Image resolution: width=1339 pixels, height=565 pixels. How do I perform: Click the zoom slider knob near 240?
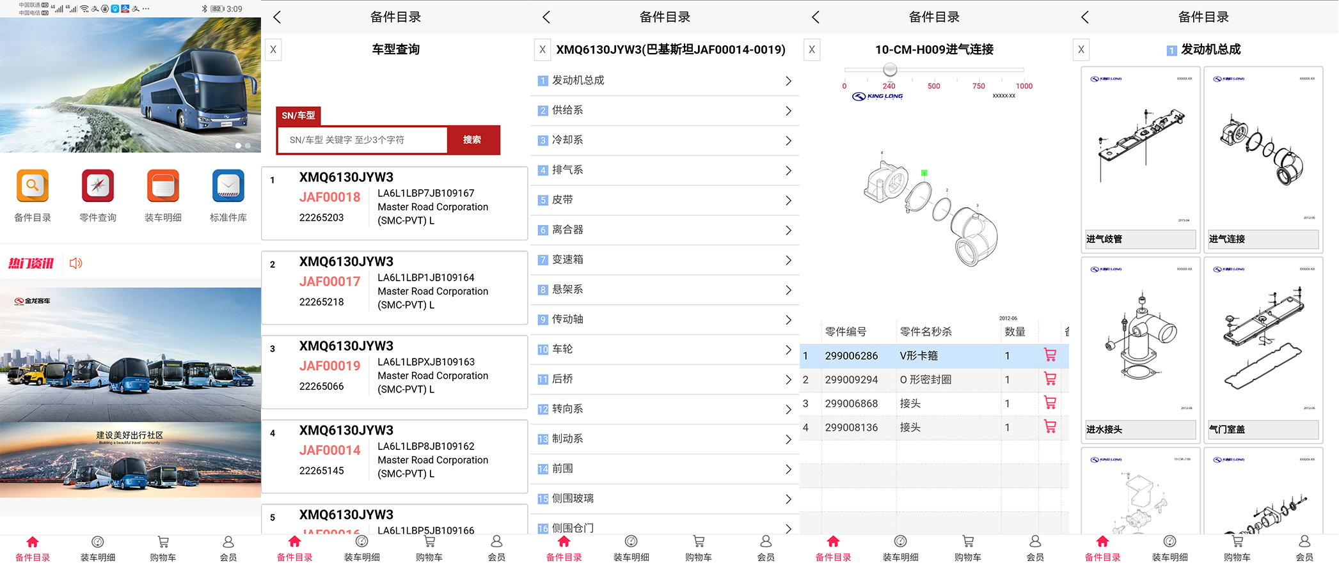890,69
